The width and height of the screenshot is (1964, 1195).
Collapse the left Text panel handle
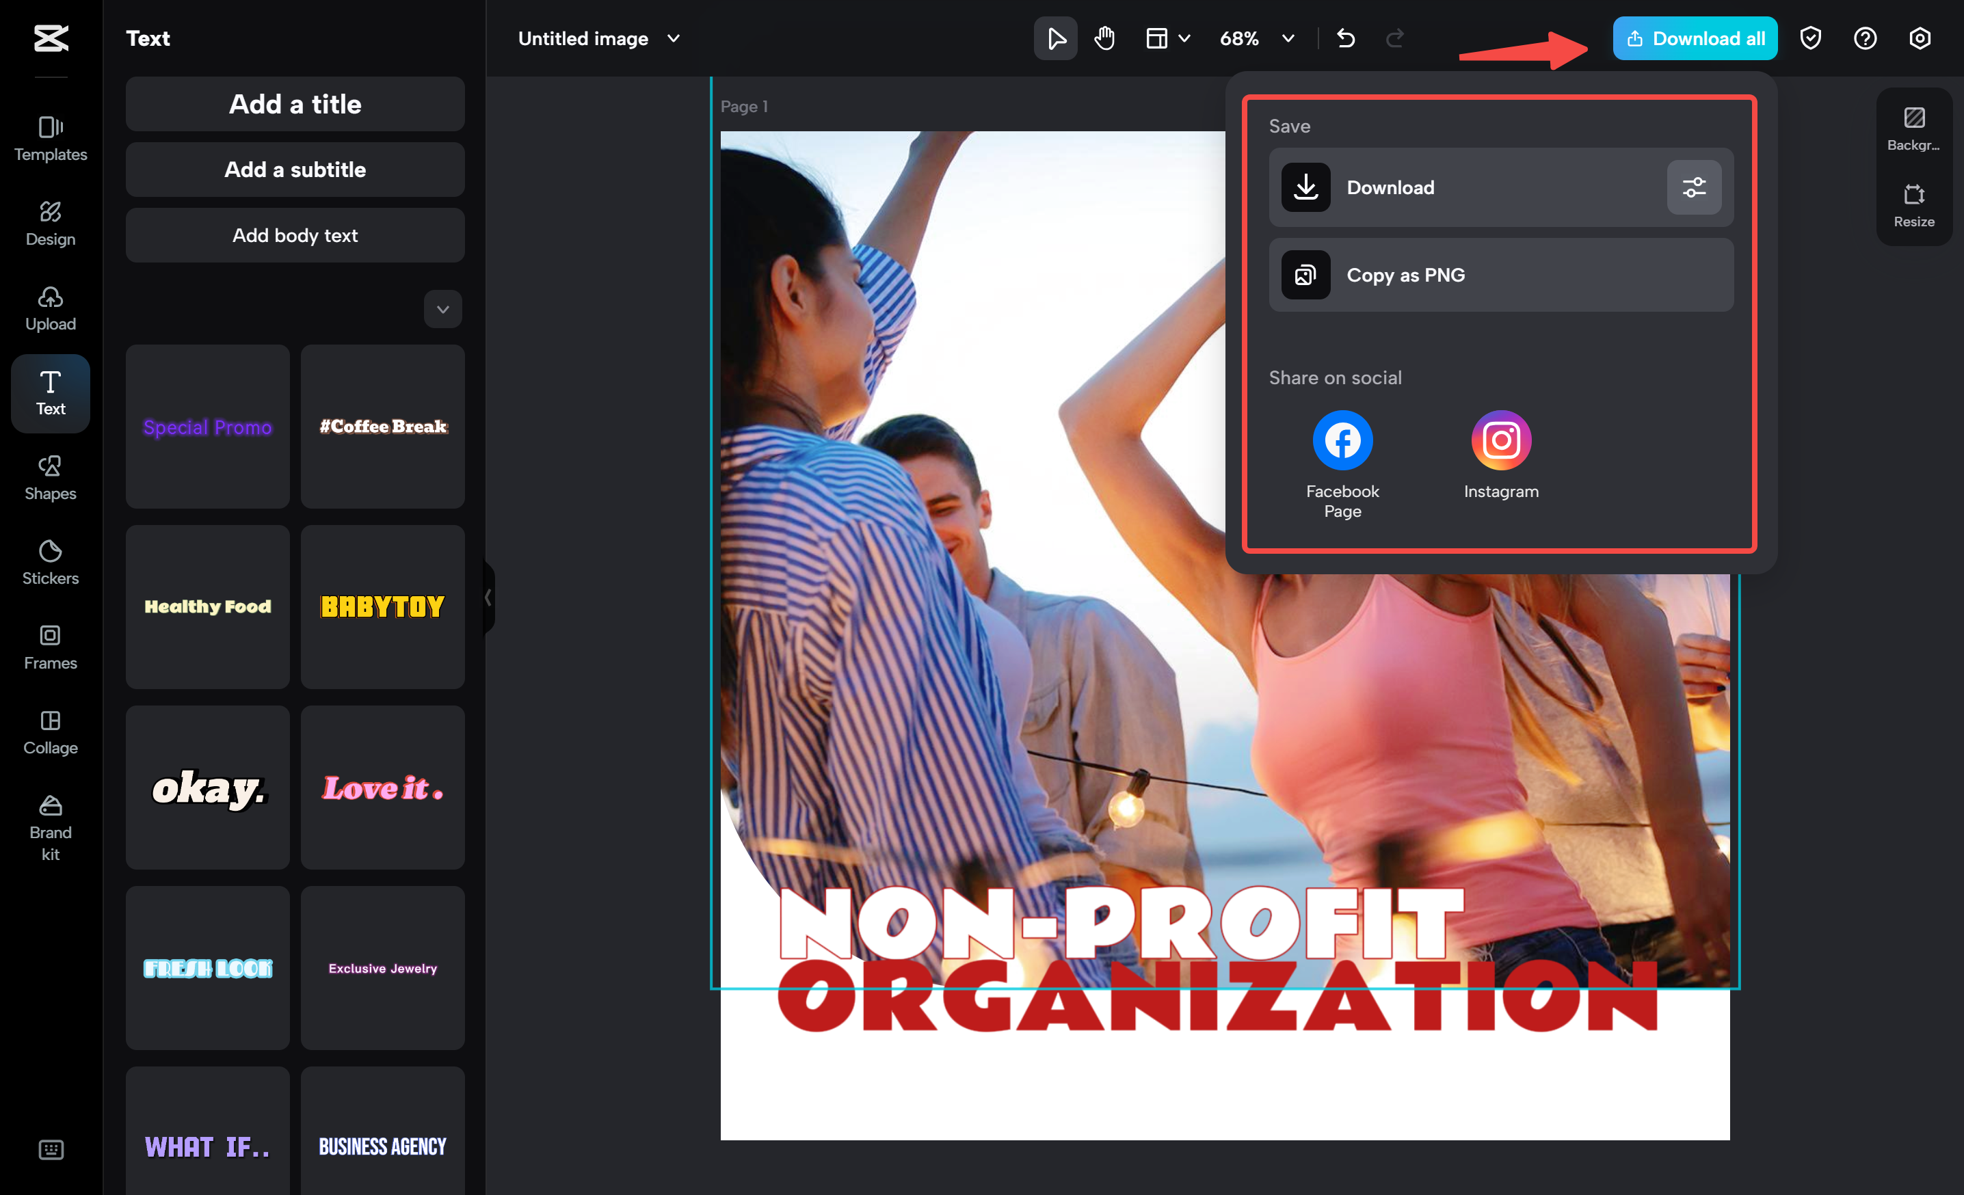coord(488,597)
